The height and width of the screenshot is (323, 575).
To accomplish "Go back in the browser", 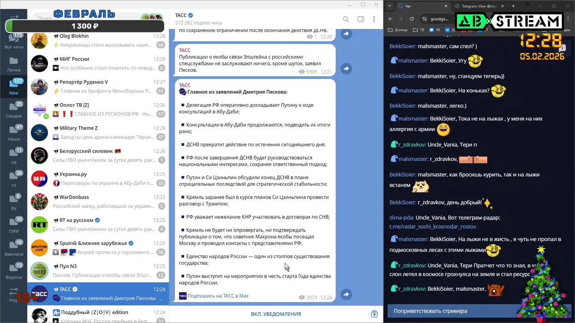I will [x=390, y=19].
